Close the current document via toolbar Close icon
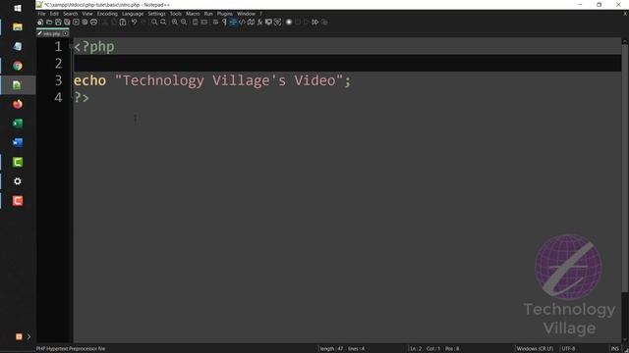This screenshot has height=353, width=629. click(x=76, y=22)
